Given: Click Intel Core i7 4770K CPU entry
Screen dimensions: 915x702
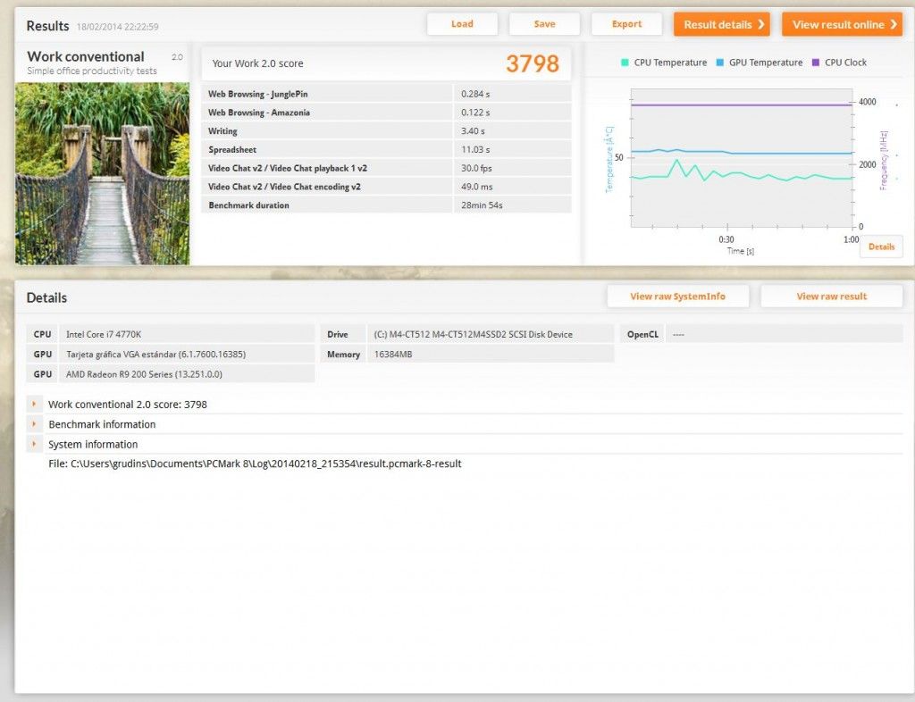Looking at the screenshot, I should (187, 334).
